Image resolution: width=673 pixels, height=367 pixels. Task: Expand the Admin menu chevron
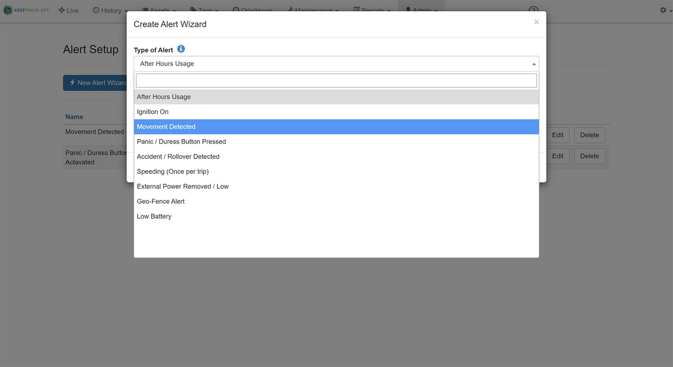435,10
